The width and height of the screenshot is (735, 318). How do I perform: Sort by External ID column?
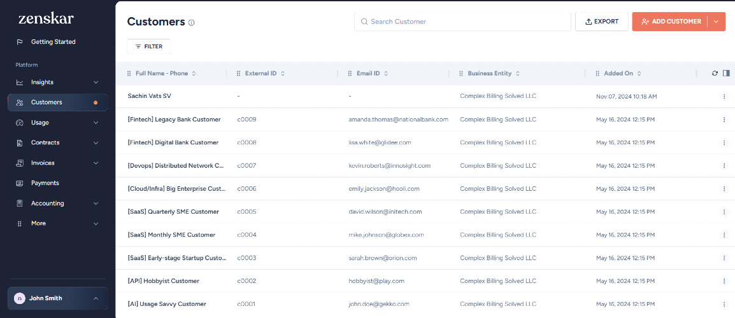(x=283, y=74)
